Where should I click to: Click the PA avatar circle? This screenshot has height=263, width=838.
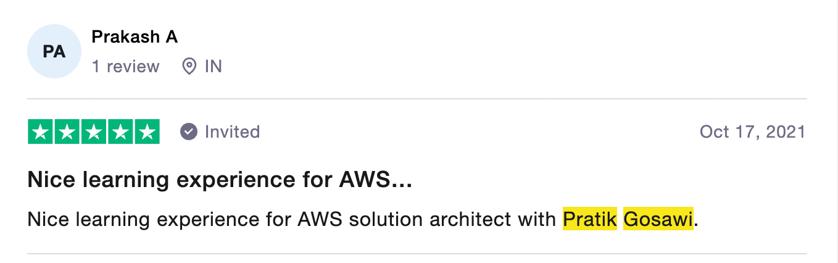[54, 52]
